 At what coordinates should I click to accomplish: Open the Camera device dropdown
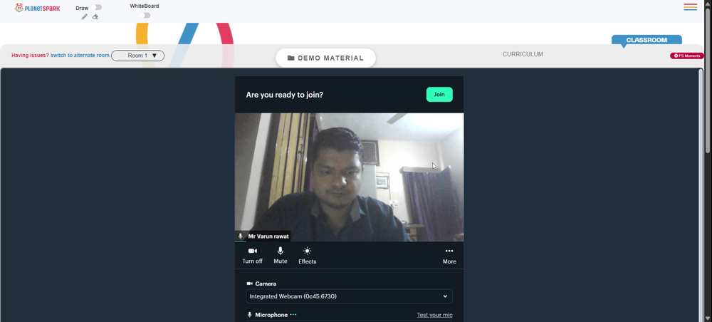pos(349,296)
